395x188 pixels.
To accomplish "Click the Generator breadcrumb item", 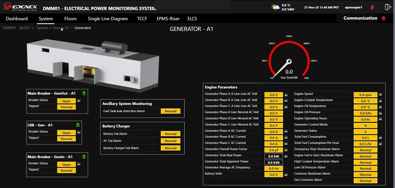I will coord(83,28).
